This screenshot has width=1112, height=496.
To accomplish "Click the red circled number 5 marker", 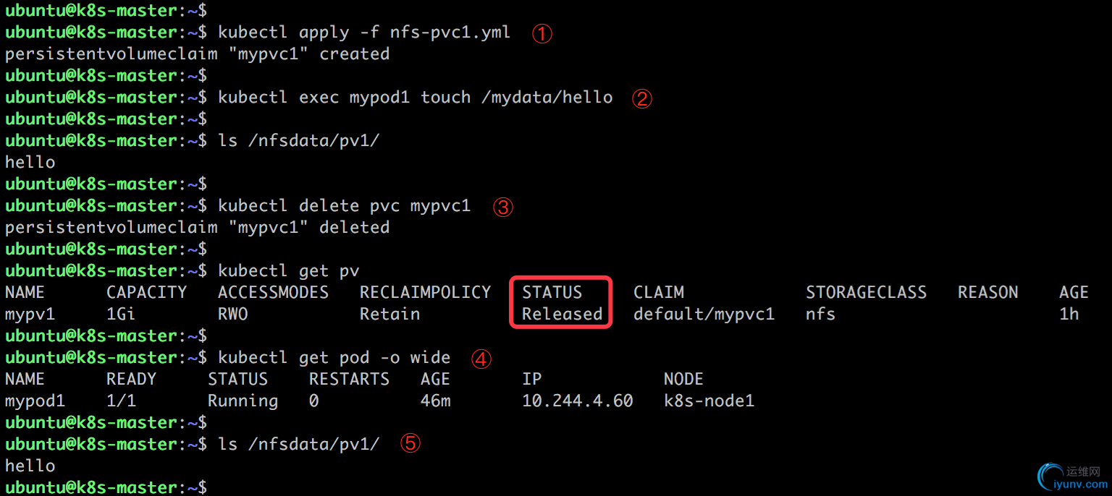I will (410, 443).
